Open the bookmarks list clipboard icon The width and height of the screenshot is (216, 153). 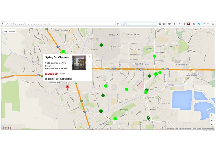coord(164,24)
